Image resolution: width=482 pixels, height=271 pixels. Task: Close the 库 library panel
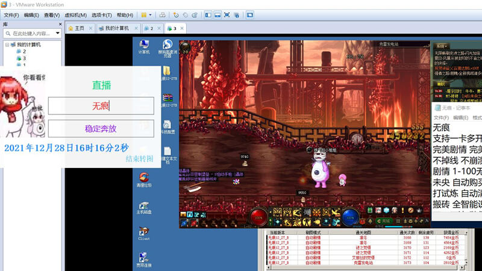[x=60, y=24]
